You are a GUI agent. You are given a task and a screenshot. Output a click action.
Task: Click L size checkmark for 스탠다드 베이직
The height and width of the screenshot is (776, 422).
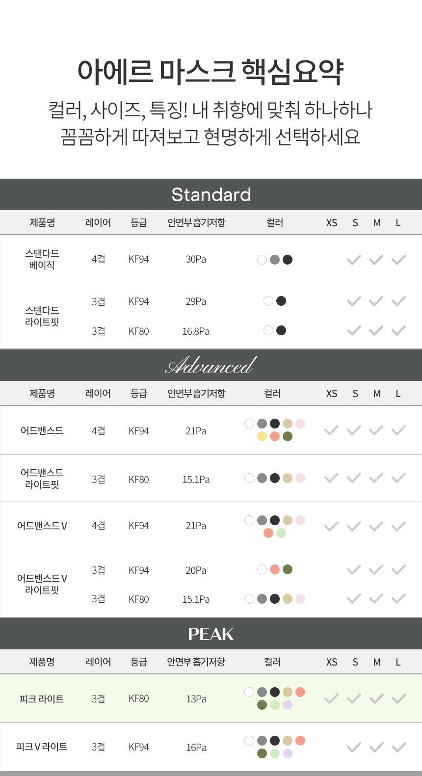coord(398,260)
